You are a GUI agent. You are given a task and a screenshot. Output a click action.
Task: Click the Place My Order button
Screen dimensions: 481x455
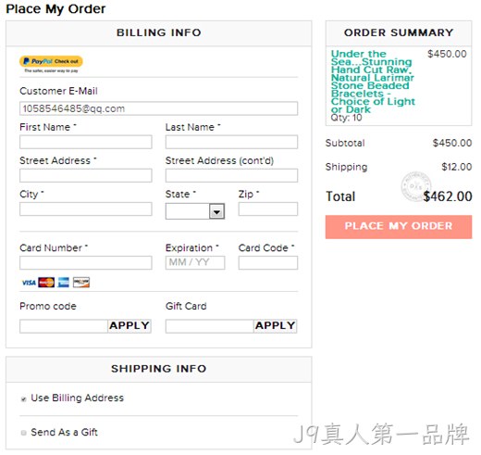click(399, 227)
